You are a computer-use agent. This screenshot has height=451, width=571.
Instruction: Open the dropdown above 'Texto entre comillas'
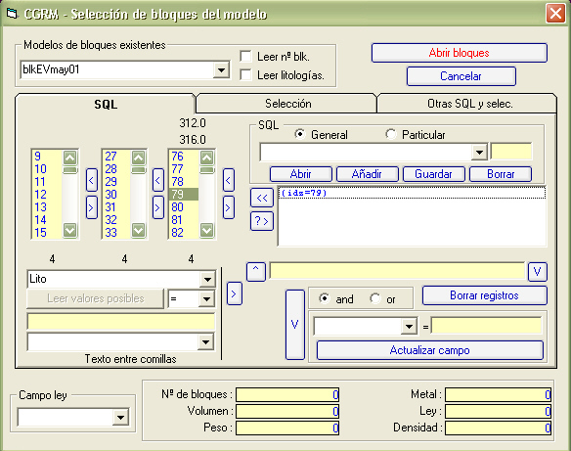pyautogui.click(x=205, y=342)
